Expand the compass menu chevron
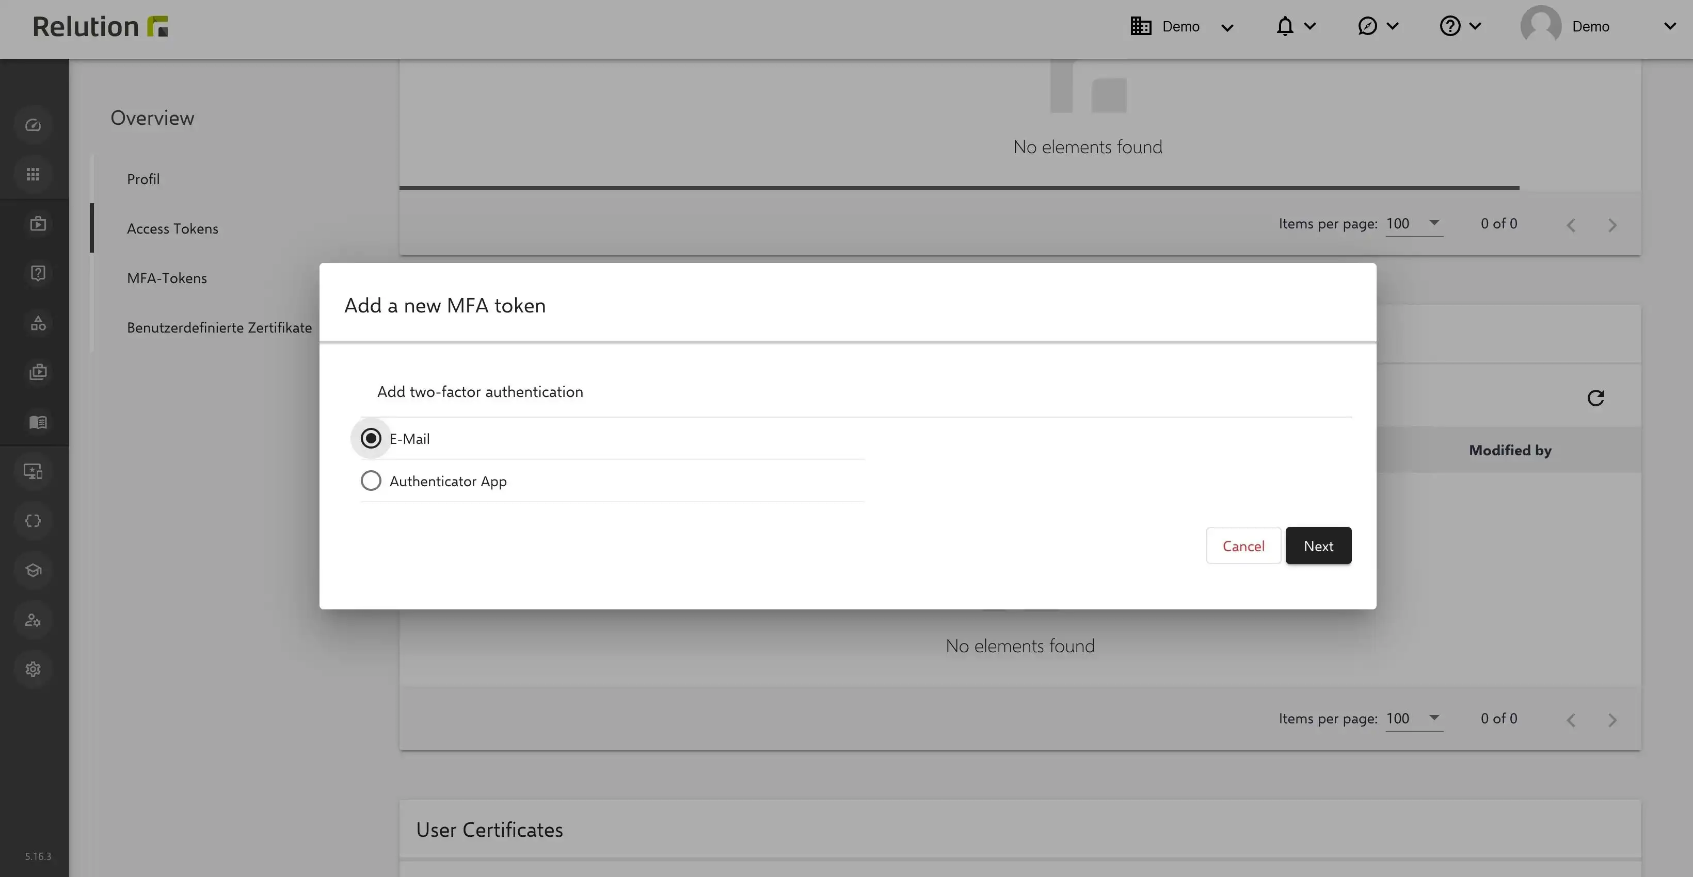The width and height of the screenshot is (1693, 877). pos(1392,26)
